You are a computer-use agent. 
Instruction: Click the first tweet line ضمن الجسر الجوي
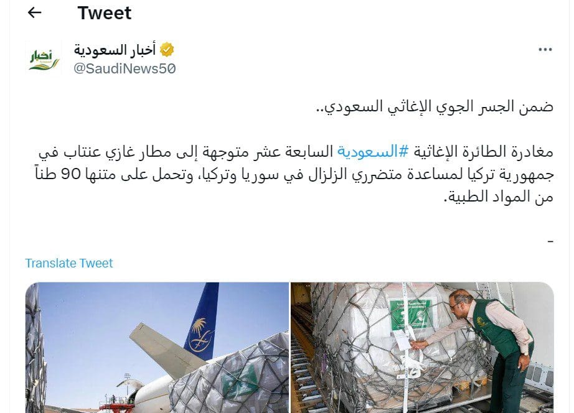(x=435, y=106)
